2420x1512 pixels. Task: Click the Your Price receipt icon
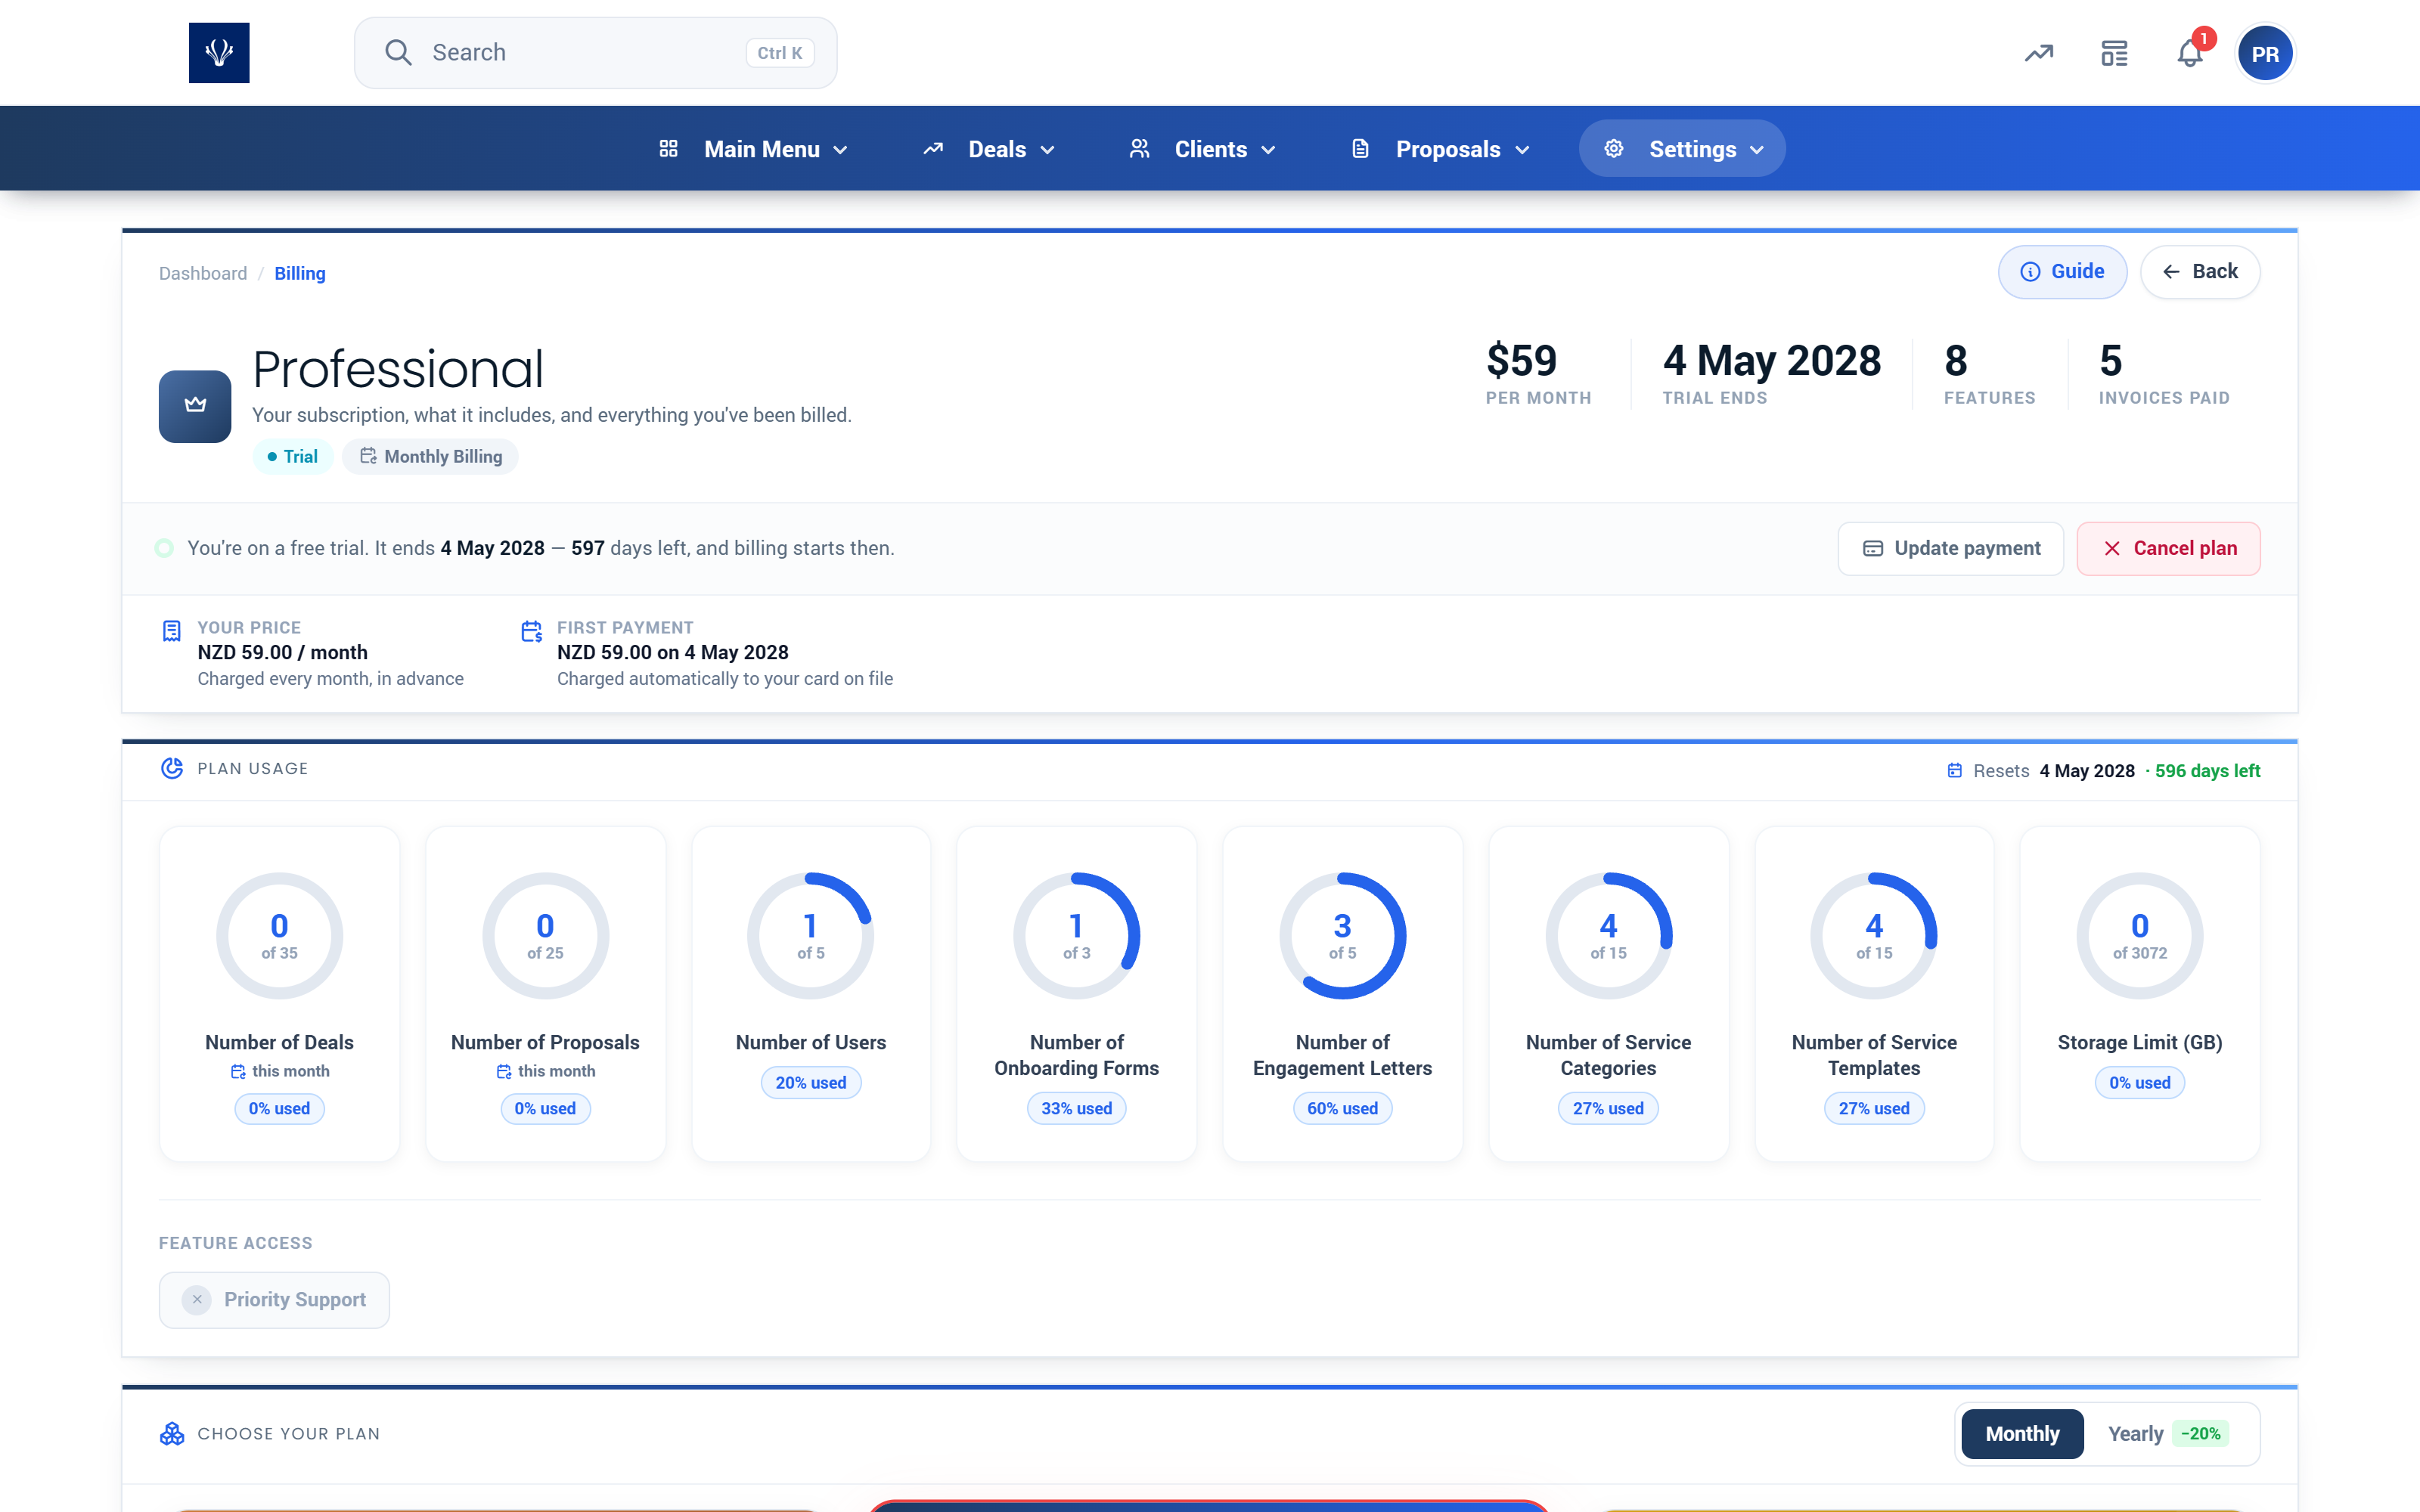(x=172, y=631)
